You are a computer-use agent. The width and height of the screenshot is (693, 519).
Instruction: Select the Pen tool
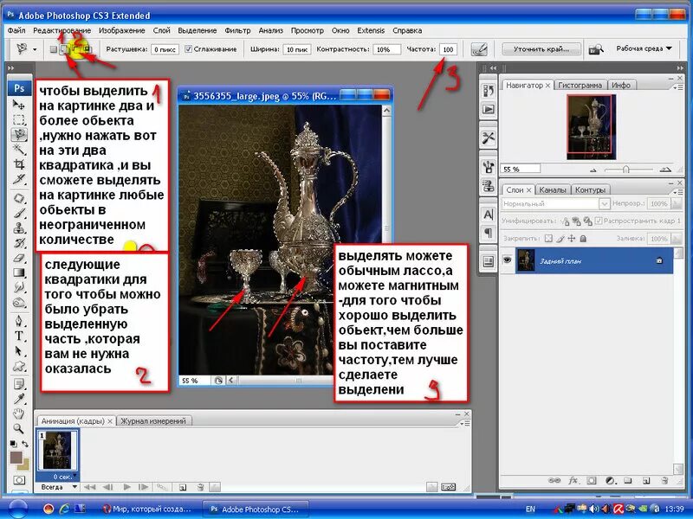(18, 321)
